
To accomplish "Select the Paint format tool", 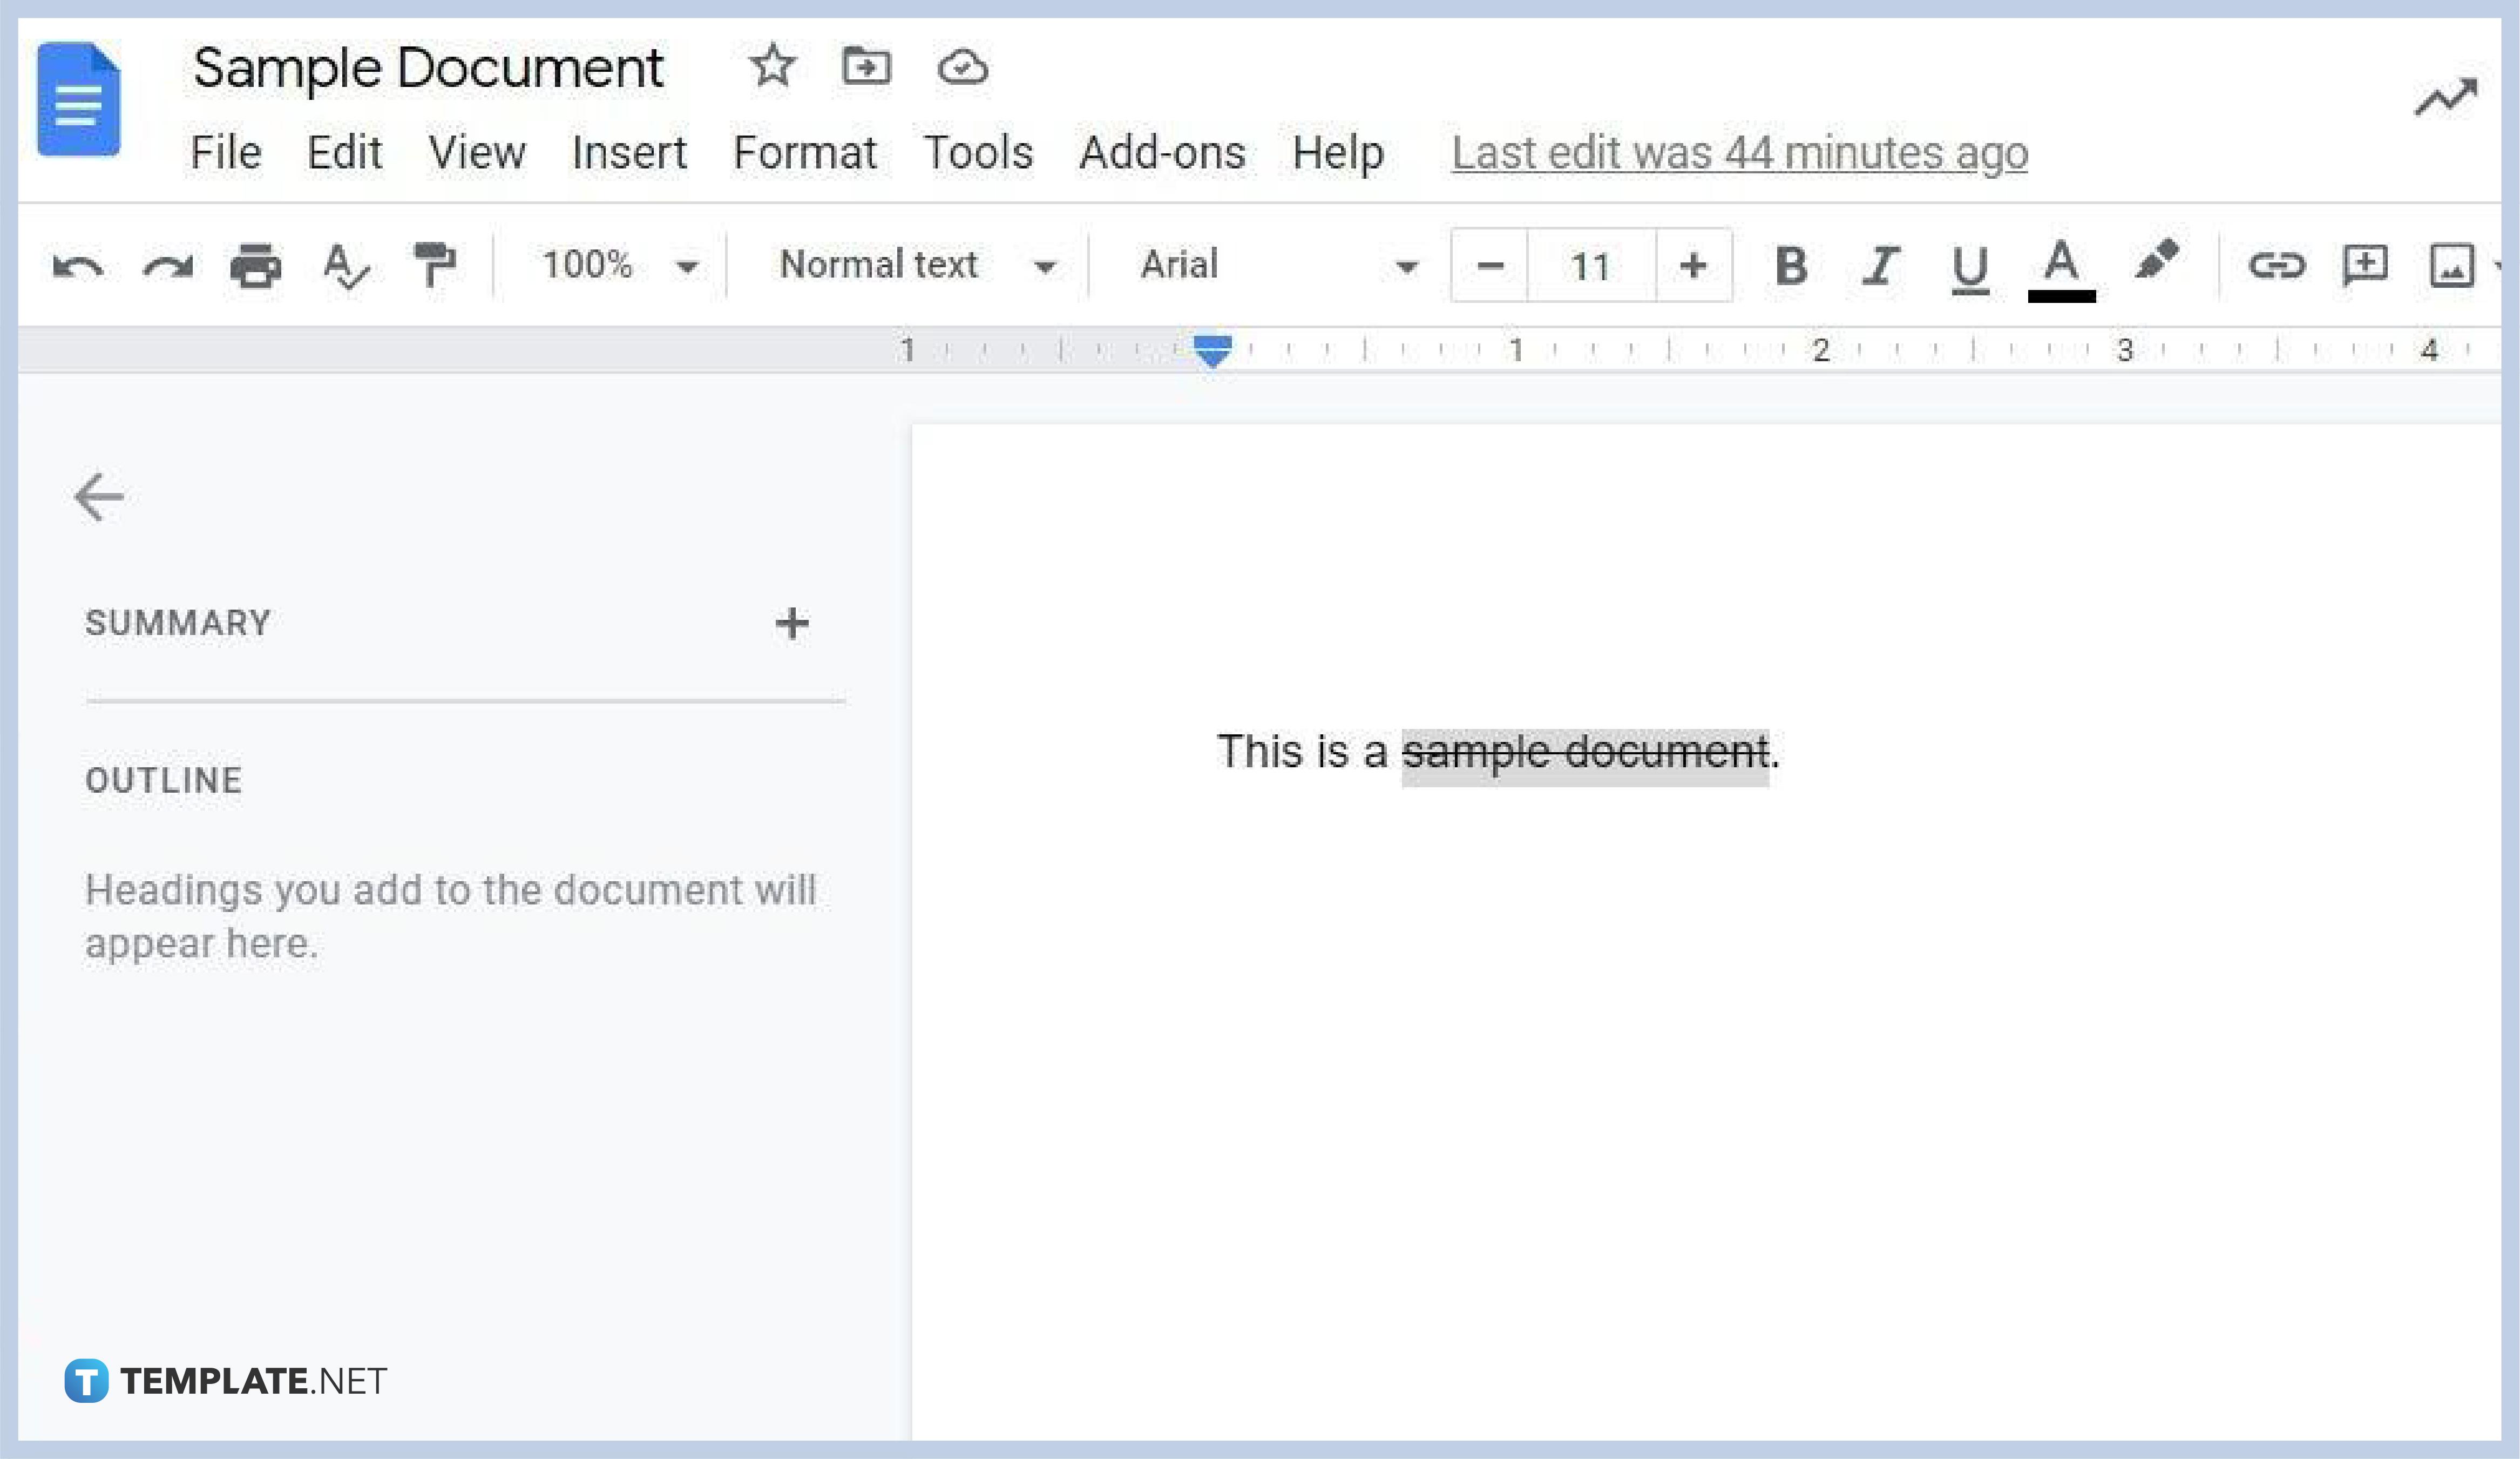I will (435, 265).
